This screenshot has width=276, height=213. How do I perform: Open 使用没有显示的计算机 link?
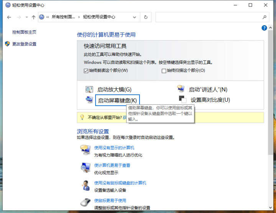(x=114, y=148)
